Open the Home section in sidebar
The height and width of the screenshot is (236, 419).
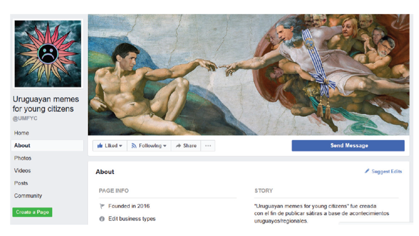pyautogui.click(x=21, y=133)
